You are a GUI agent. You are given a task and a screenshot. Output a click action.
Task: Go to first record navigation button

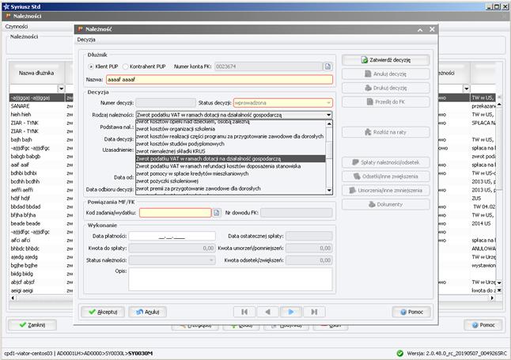pos(244,312)
